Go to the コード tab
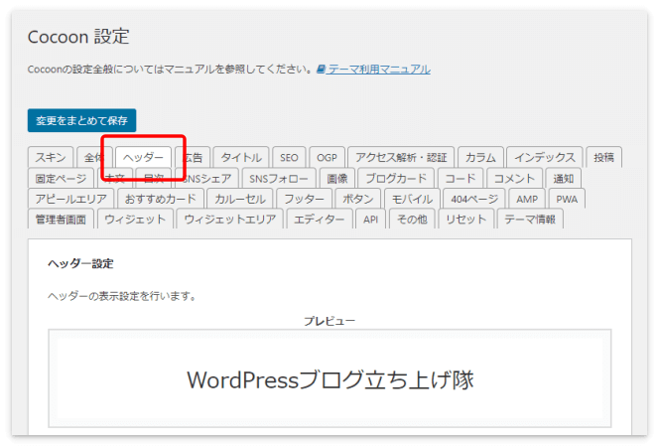Image resolution: width=659 pixels, height=448 pixels. tap(461, 179)
